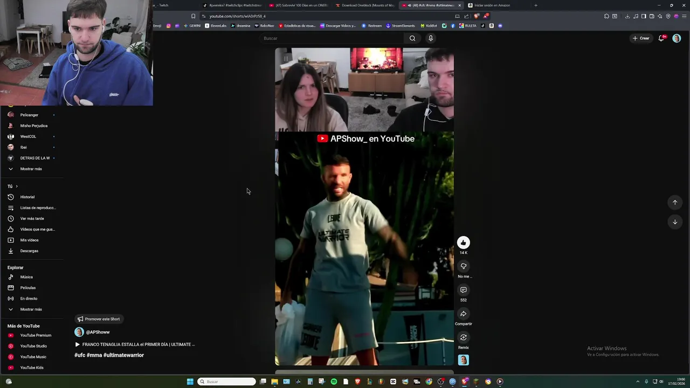Open the KickBot bookmark
The width and height of the screenshot is (690, 388).
(x=429, y=25)
